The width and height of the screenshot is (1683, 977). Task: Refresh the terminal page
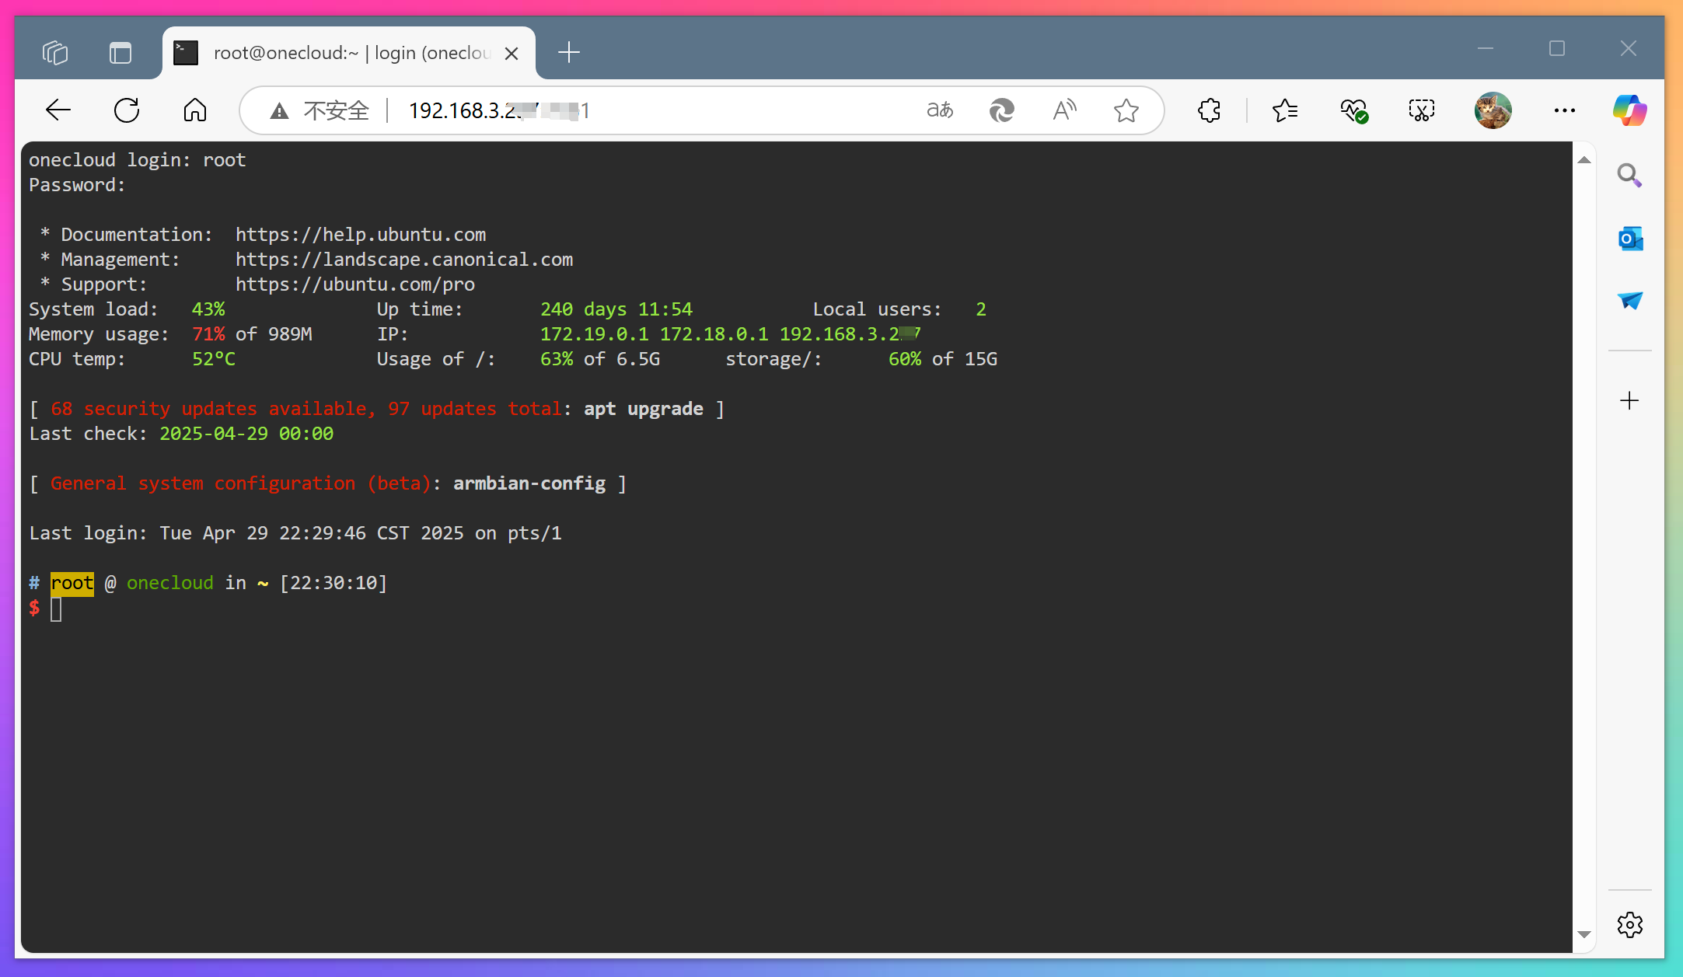coord(127,110)
